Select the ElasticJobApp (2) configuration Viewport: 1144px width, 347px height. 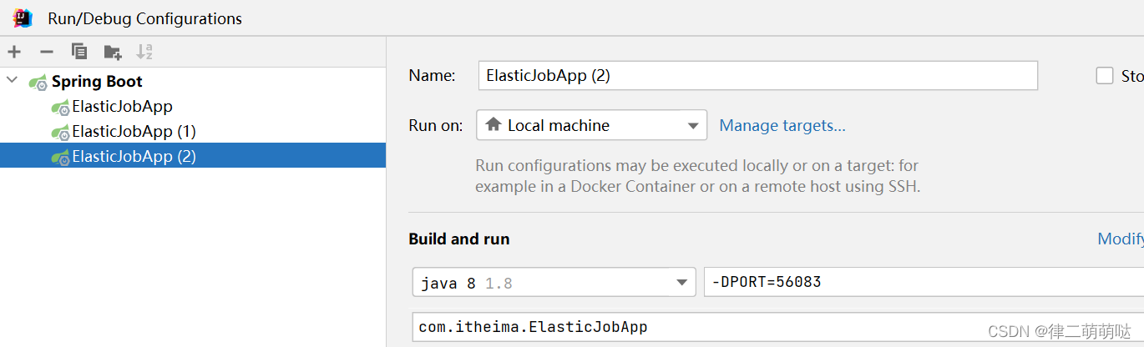tap(134, 156)
